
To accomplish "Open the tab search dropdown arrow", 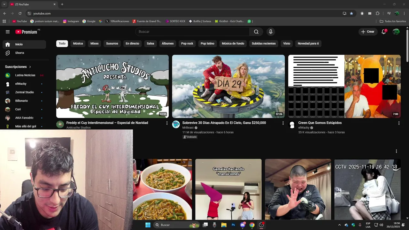I will (x=4, y=4).
